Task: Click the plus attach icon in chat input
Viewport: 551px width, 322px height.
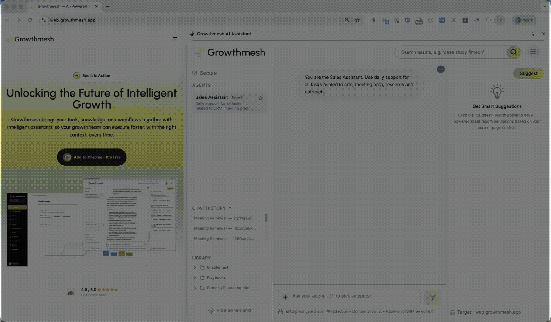Action: click(285, 297)
